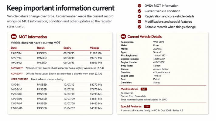Screen dimensions: 216x121
Task: Click the car icon beside Current Vehicle Details
Action: click(x=123, y=37)
